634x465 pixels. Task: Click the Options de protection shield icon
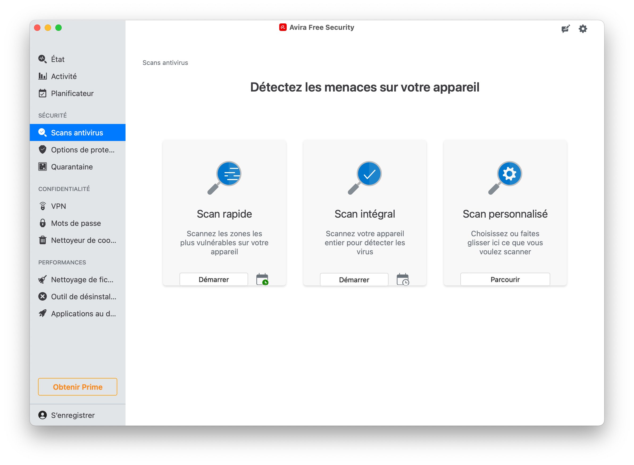coord(43,150)
